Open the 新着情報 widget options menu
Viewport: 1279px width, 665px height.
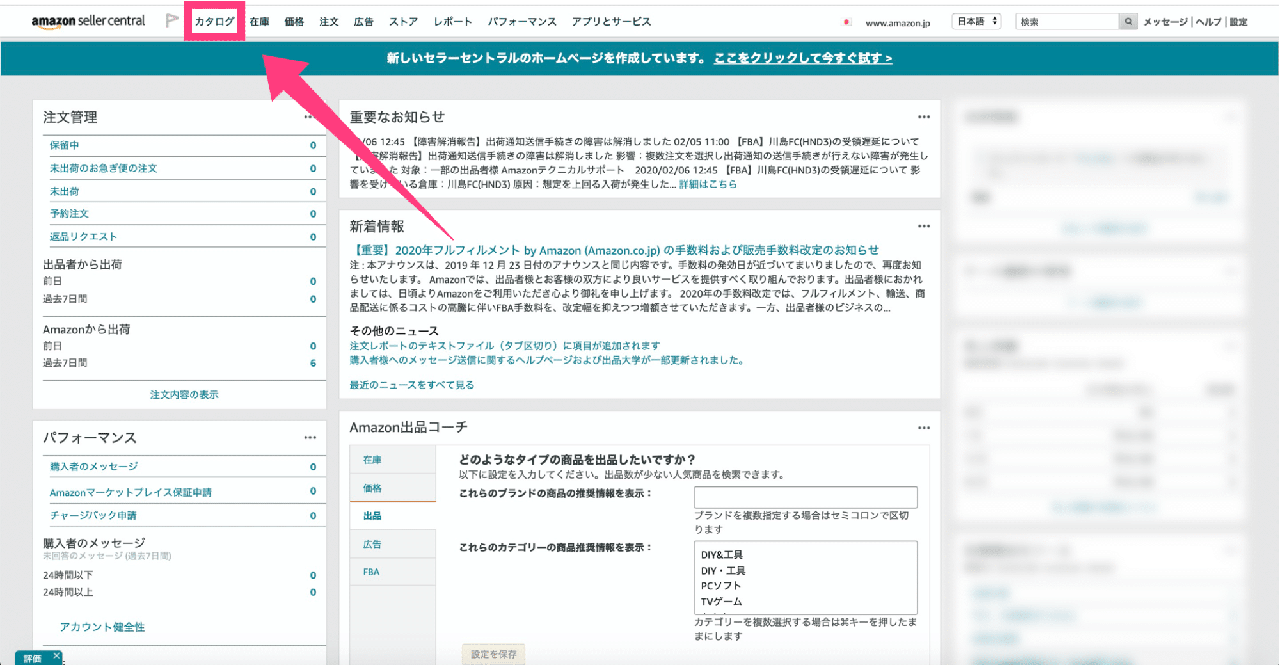tap(924, 227)
